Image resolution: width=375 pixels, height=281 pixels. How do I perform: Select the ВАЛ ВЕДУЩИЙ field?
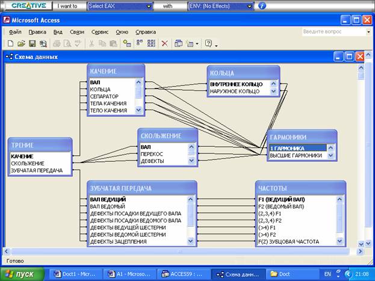click(x=138, y=199)
